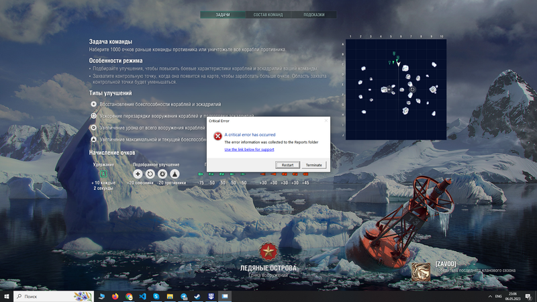Click the repair plus upgrade icon in list
537x302 pixels.
point(94,104)
